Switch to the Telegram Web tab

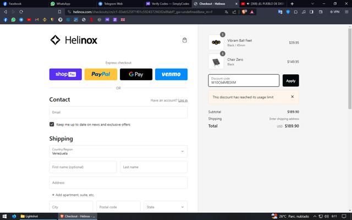(x=120, y=4)
